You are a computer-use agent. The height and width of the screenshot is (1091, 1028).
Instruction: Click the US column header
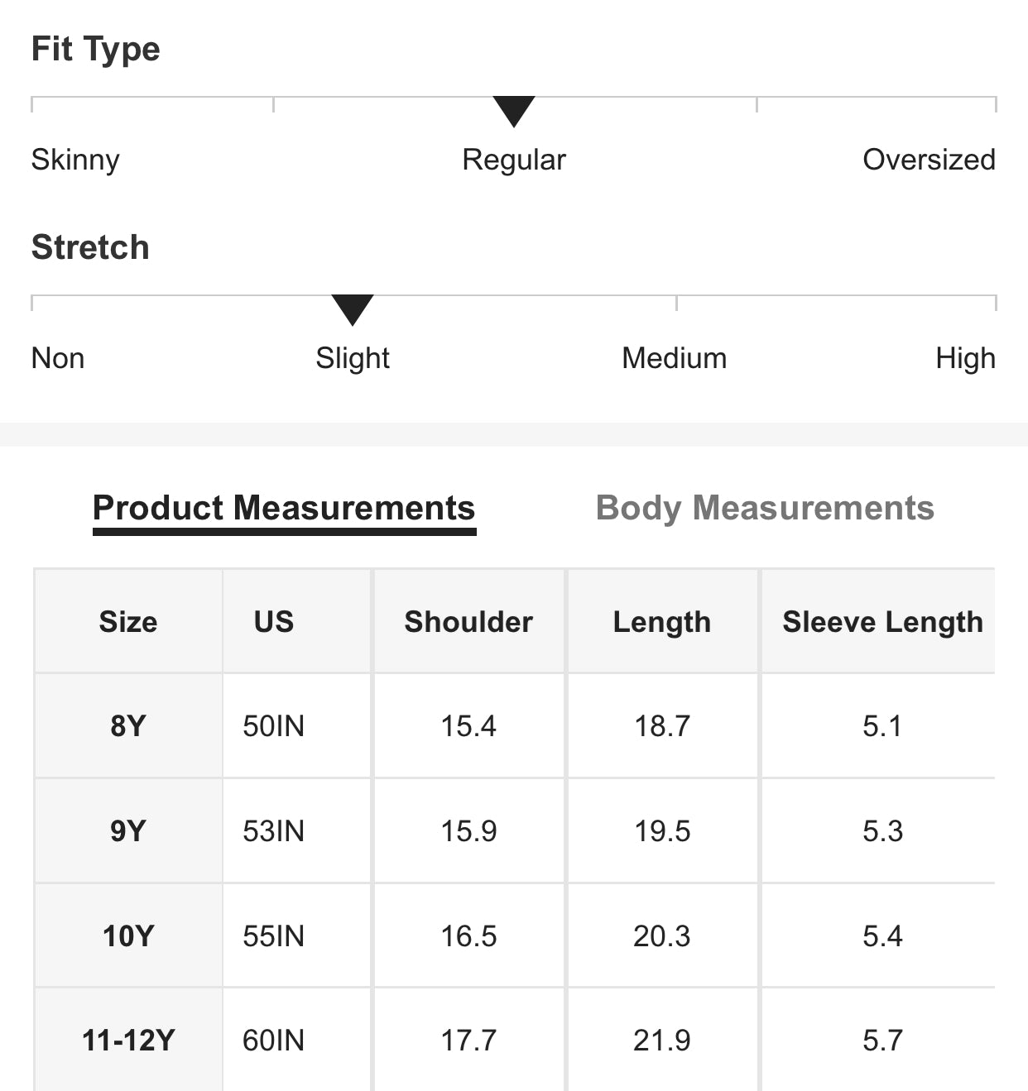click(x=274, y=622)
